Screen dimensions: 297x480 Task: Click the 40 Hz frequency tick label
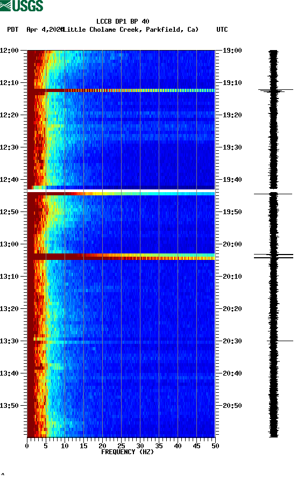pos(178,446)
